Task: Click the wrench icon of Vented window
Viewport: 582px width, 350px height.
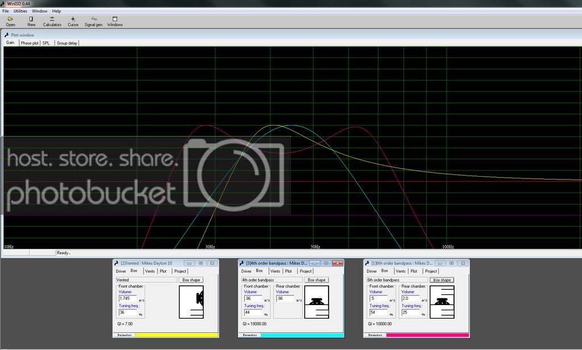Action: (x=116, y=263)
